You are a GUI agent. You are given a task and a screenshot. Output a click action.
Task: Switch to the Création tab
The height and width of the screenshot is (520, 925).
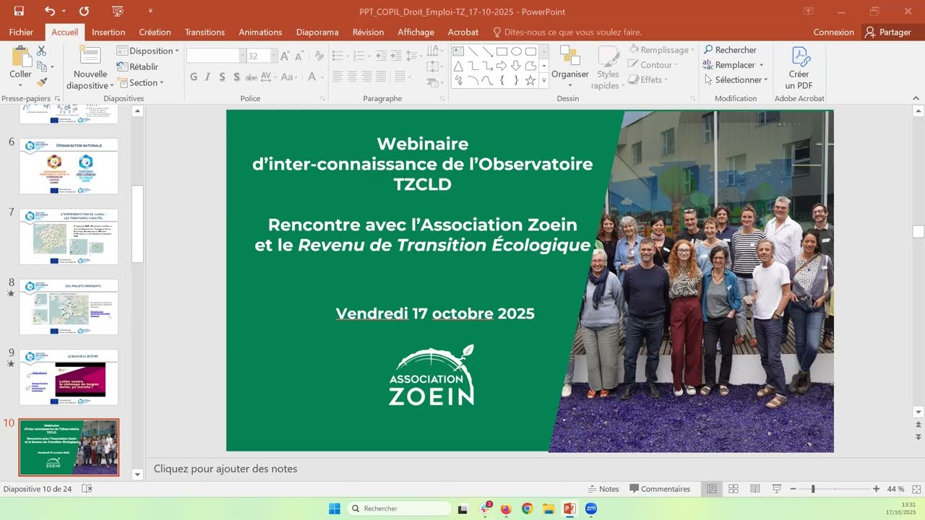pyautogui.click(x=155, y=32)
